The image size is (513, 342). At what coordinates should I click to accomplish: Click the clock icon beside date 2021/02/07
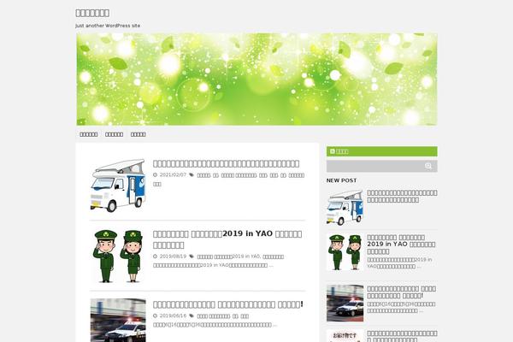155,175
